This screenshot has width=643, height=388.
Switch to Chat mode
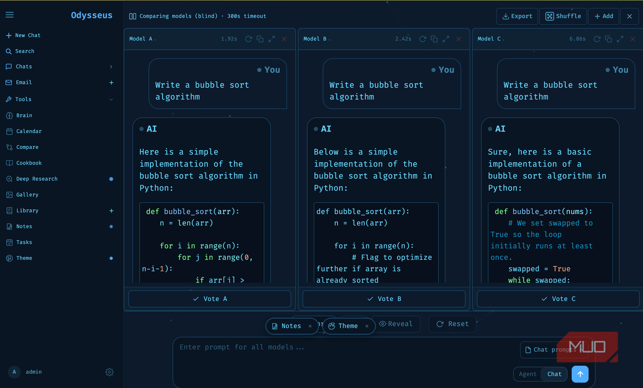[554, 374]
